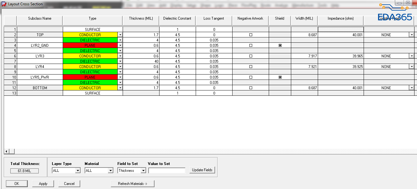This screenshot has width=417, height=189.
Task: Toggle Negative Artwork for LYR4 layer
Action: point(251,67)
